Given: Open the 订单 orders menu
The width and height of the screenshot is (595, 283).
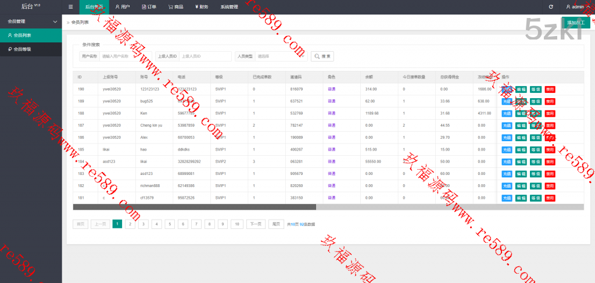Looking at the screenshot, I should [x=149, y=7].
